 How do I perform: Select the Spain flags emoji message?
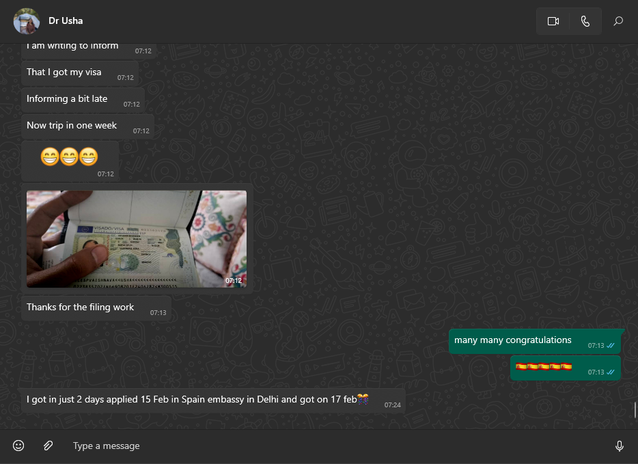pyautogui.click(x=543, y=367)
